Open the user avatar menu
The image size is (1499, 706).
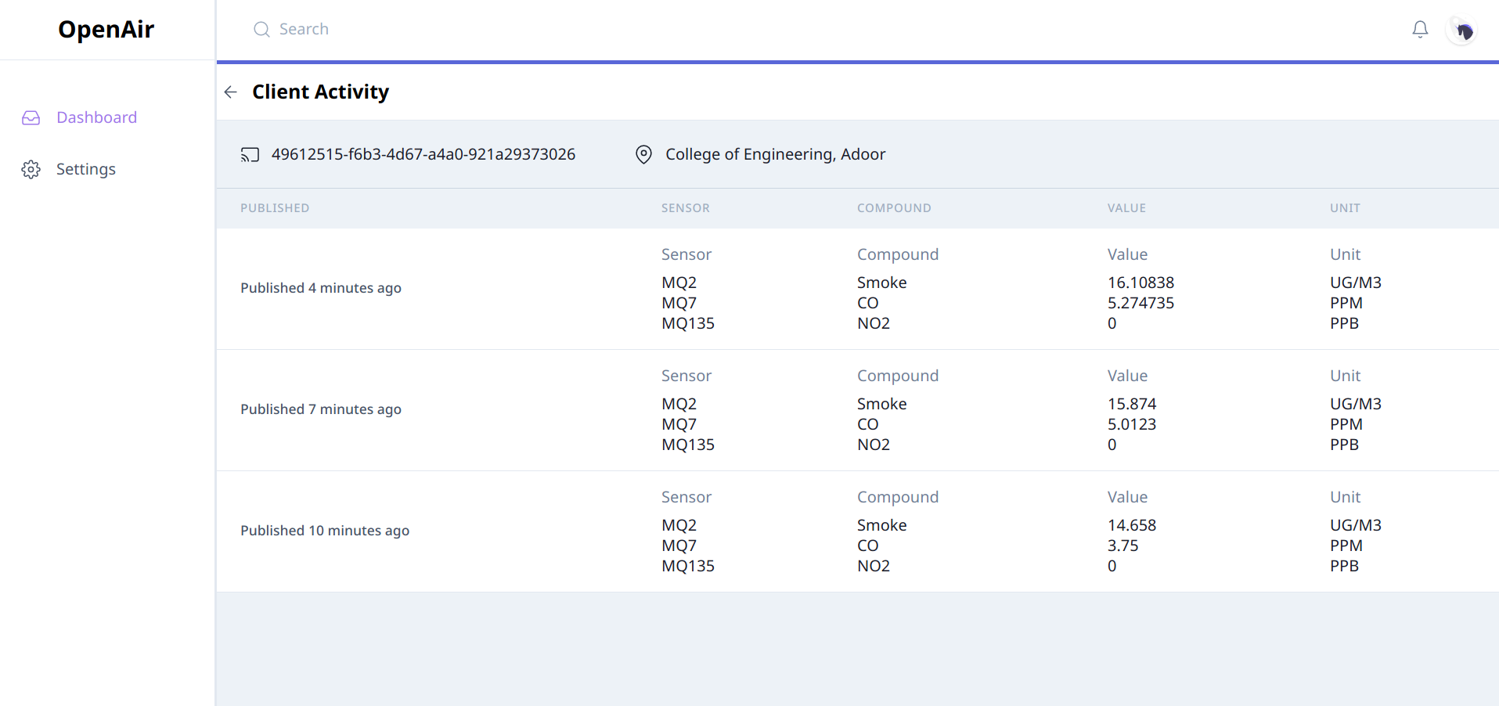point(1461,31)
